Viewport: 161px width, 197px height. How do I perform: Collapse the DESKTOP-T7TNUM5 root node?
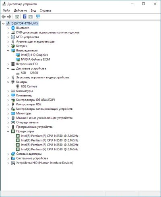3,23
